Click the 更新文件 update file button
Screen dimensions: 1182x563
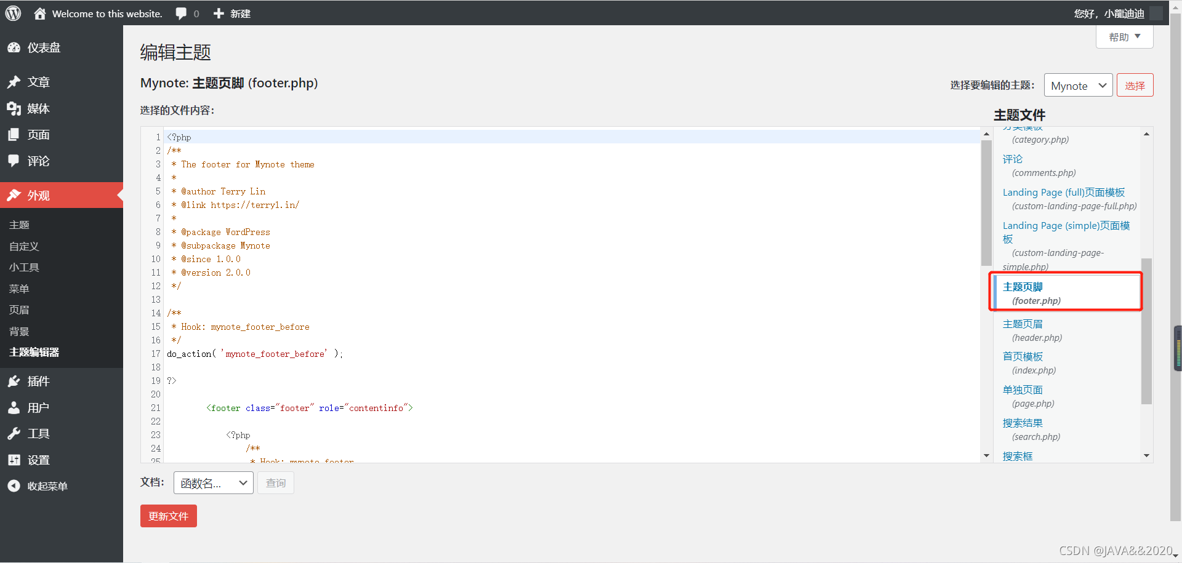tap(168, 516)
